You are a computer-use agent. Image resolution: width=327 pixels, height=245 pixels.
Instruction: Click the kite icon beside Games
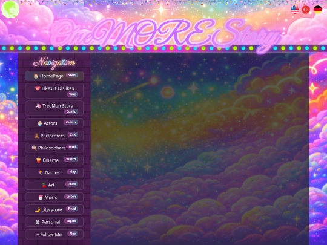coord(41,172)
